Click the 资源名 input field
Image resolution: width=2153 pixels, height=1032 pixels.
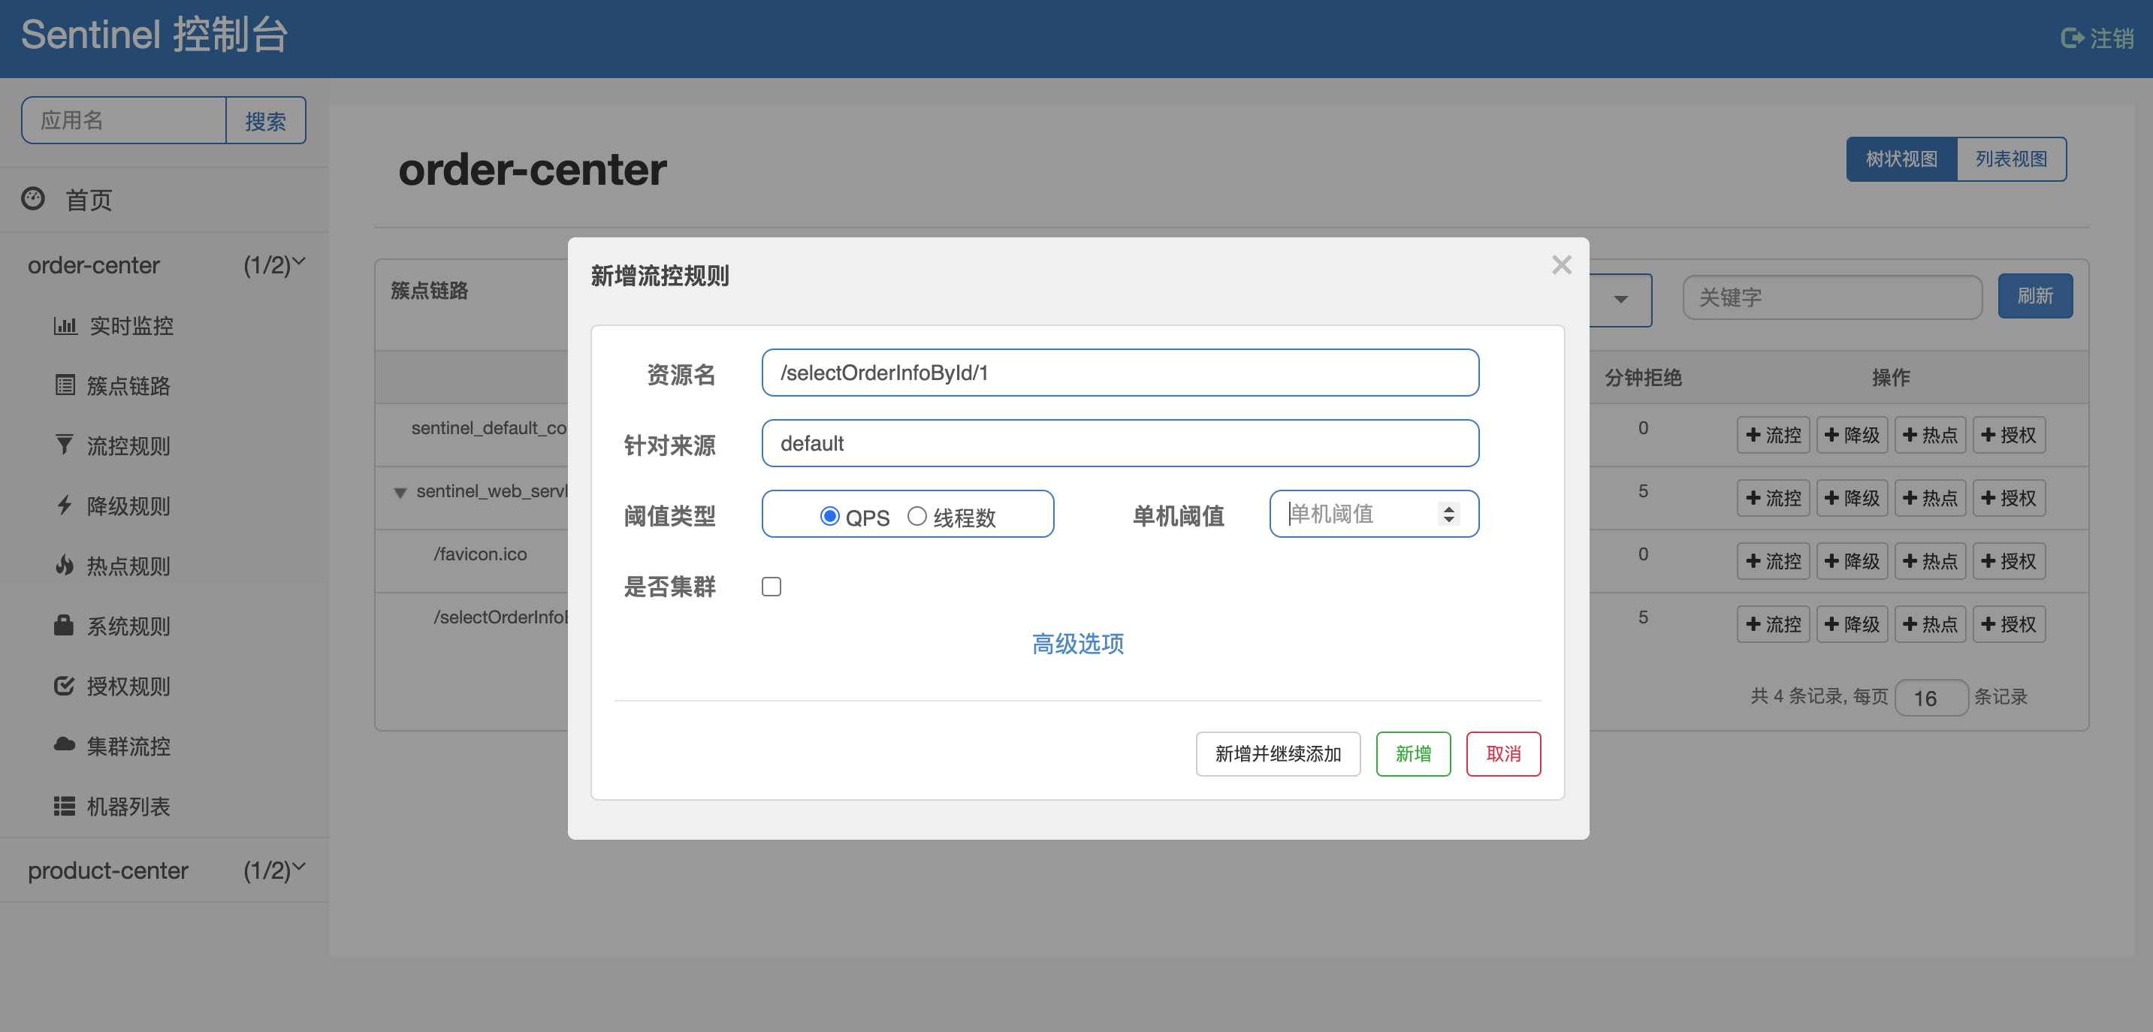pos(1119,373)
